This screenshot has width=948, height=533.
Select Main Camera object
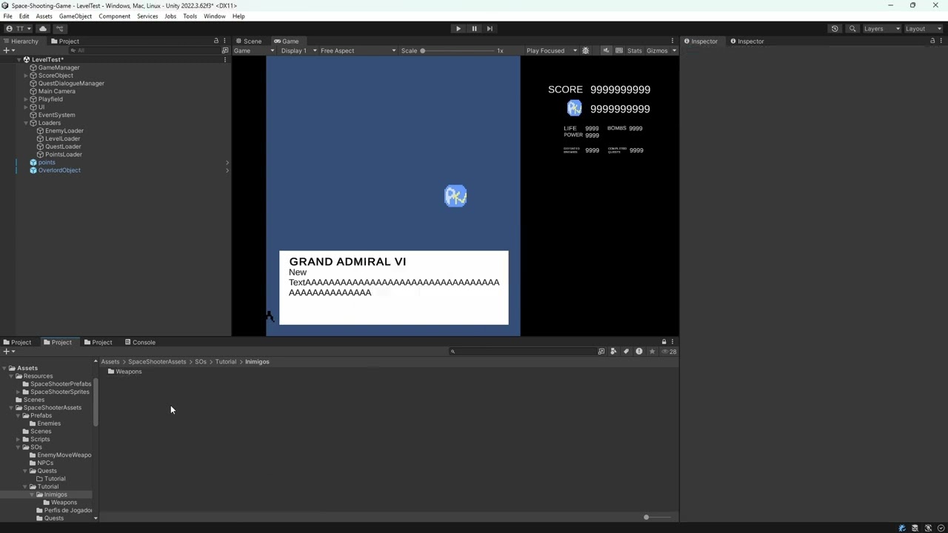coord(56,92)
